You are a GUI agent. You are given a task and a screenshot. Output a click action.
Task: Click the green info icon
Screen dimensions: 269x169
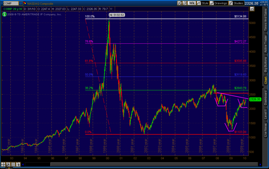4,14
